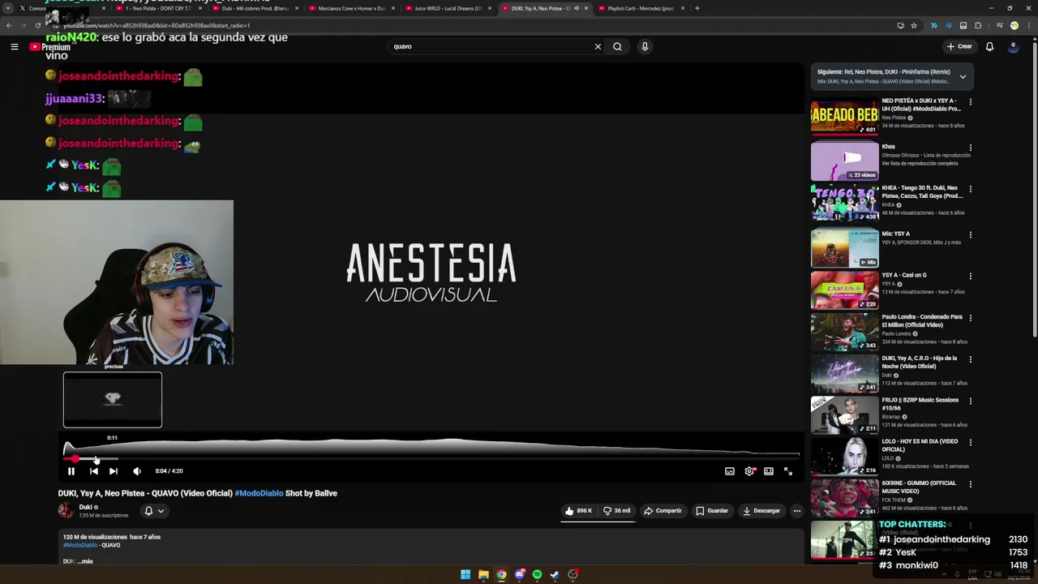The height and width of the screenshot is (584, 1038).
Task: Open the Windows Start menu
Action: point(465,574)
